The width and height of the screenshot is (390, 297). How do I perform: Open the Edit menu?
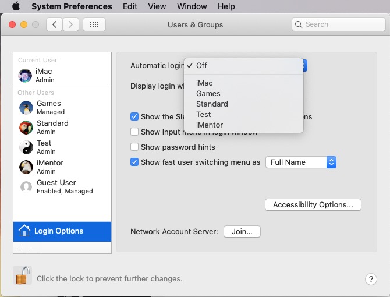point(130,6)
